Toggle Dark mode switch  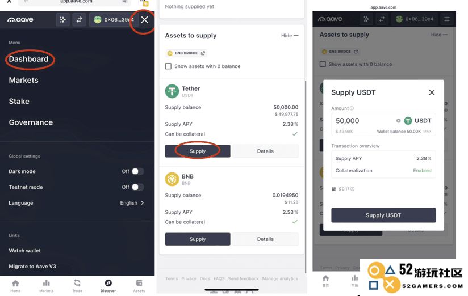138,171
